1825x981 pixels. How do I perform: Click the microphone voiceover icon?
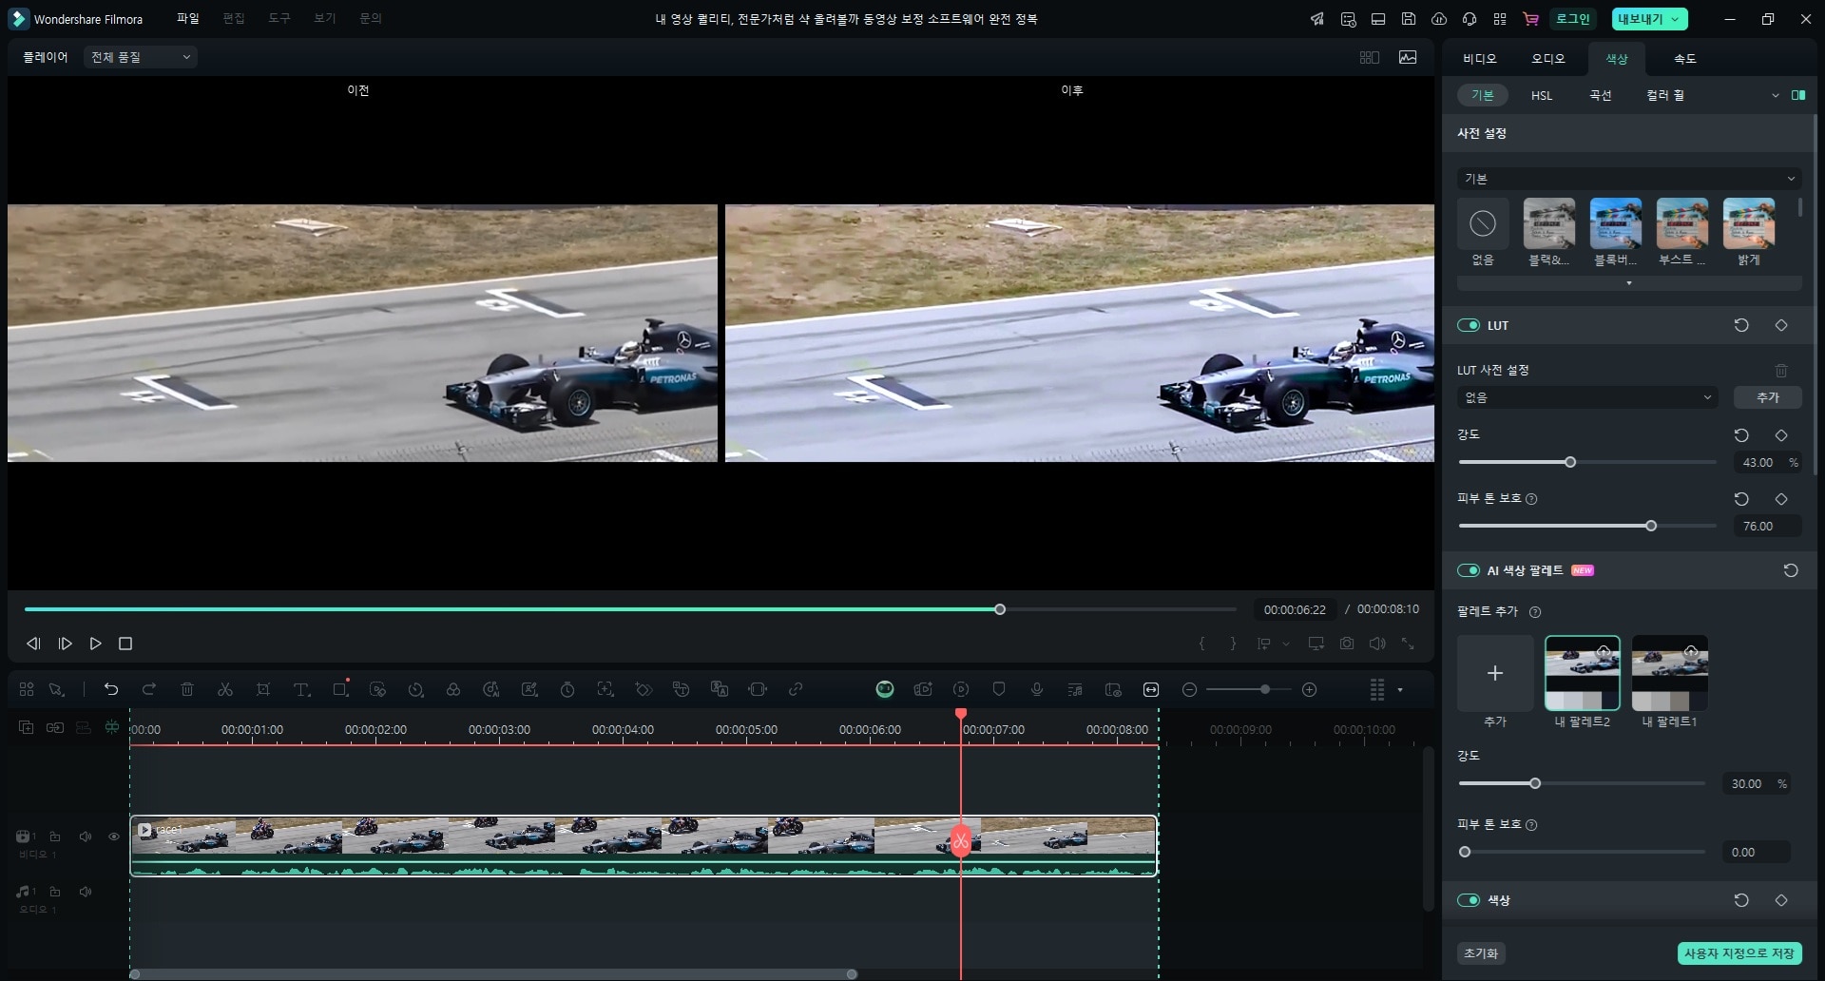[1037, 689]
